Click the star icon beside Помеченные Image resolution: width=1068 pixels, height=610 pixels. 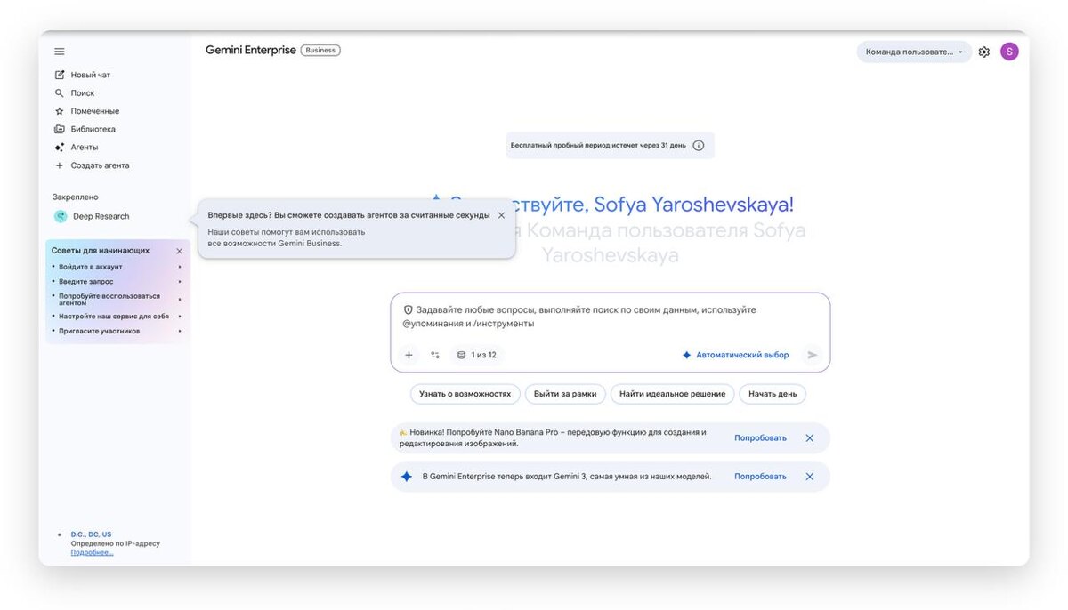pos(60,111)
